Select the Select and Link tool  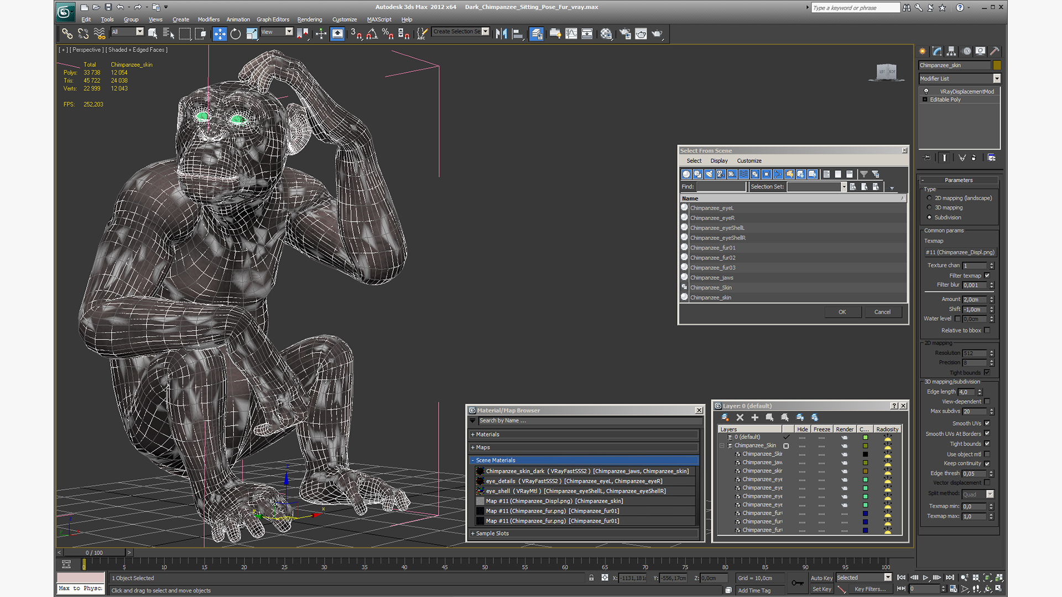[x=67, y=34]
